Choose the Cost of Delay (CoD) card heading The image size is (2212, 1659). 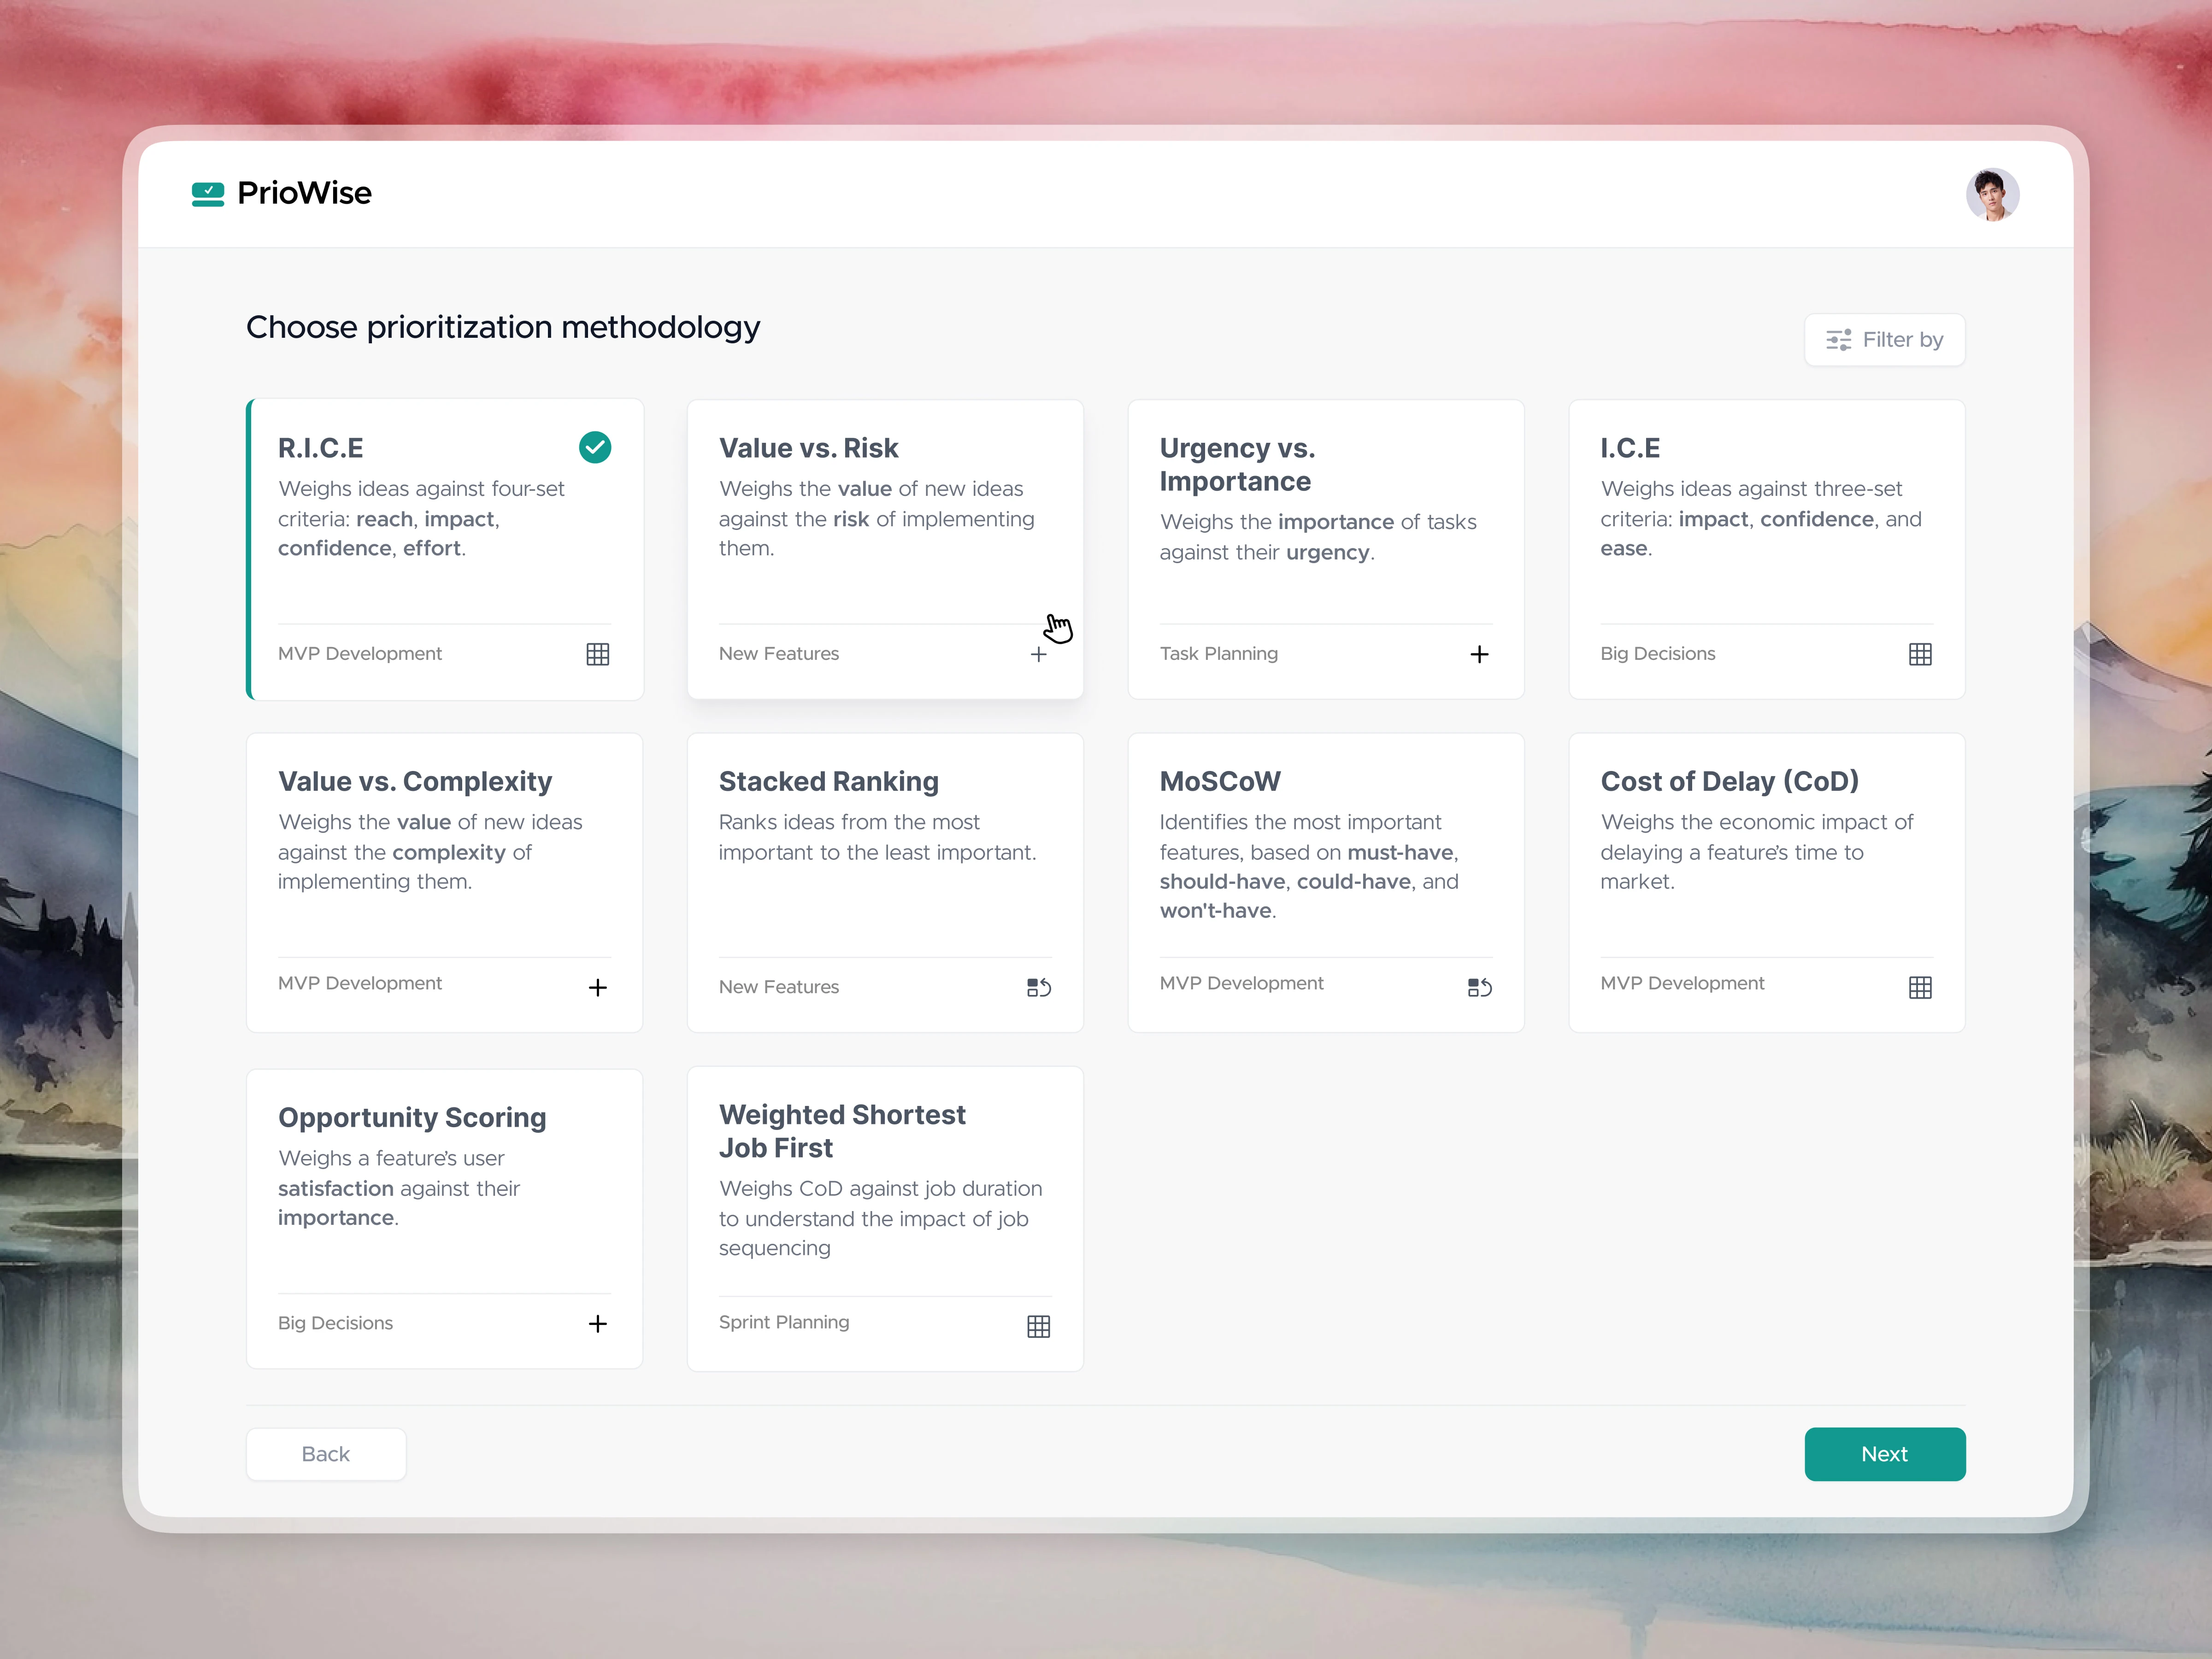[1729, 781]
